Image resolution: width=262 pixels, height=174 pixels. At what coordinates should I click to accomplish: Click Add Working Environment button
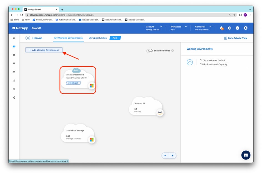(x=44, y=50)
